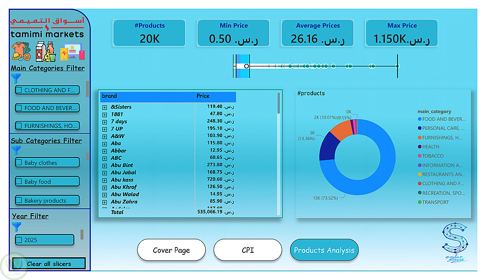Click Year Filter slicer scrollbar
This screenshot has width=486, height=280.
(82, 234)
